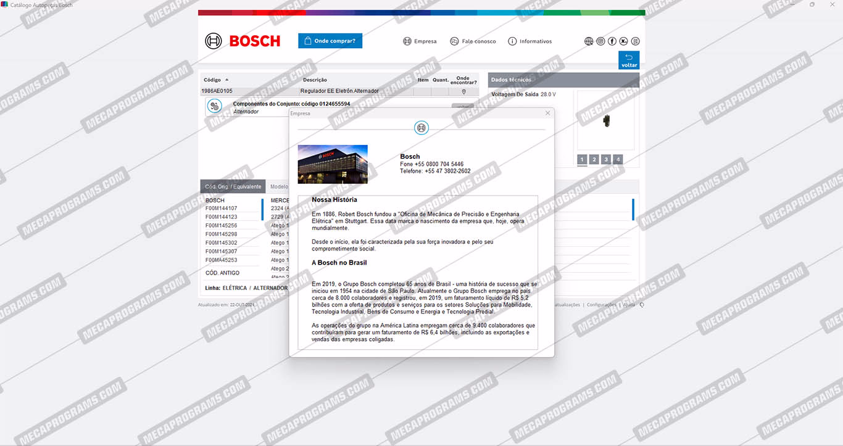Click the Onde comprar? button

330,41
